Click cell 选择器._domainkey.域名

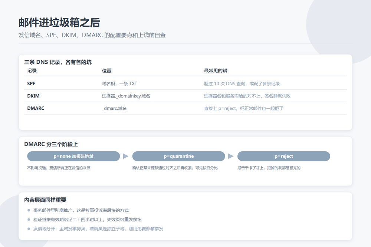[x=126, y=96]
